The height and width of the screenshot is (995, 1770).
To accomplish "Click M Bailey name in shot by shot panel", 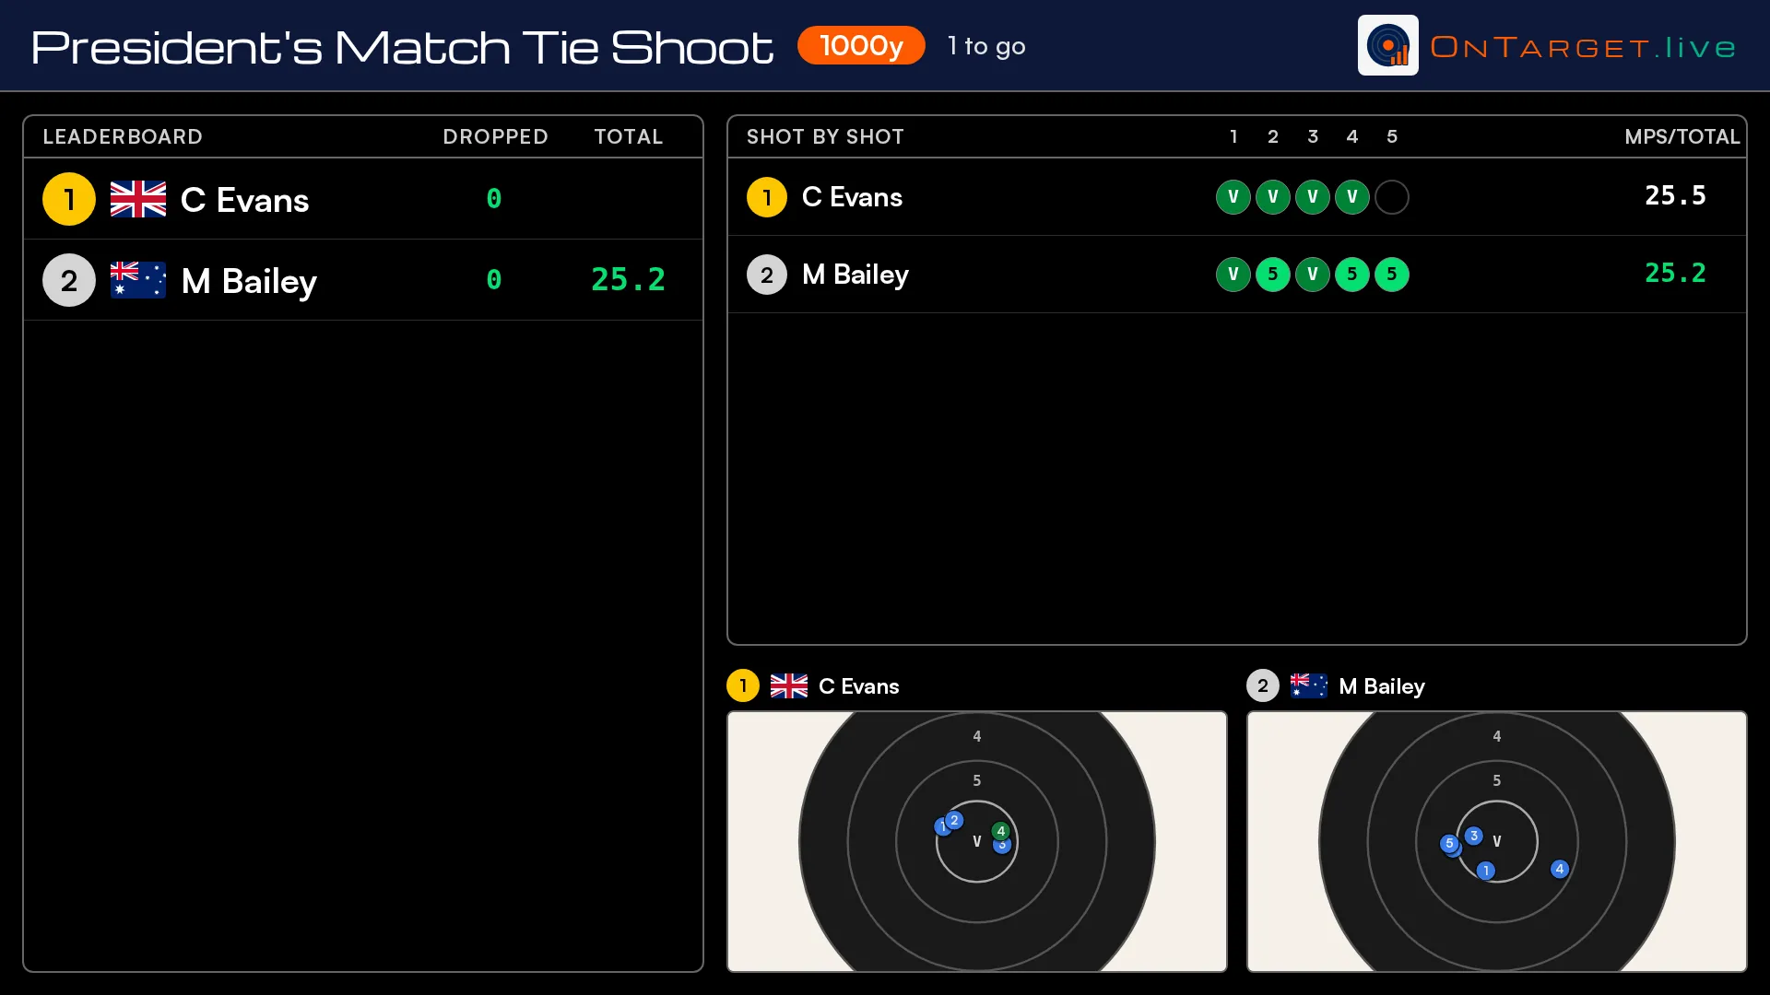I will [855, 275].
